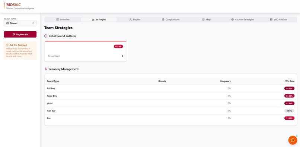Select the Force Buy row label
This screenshot has height=147, width=300.
point(52,96)
